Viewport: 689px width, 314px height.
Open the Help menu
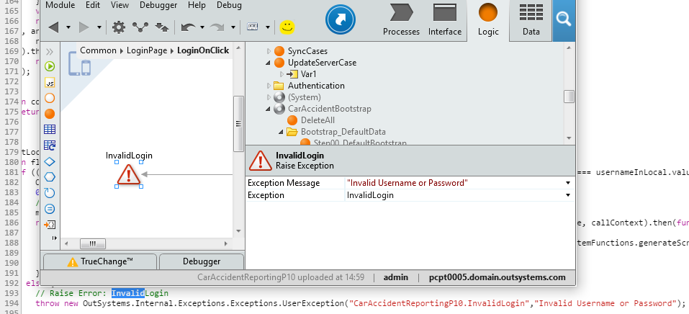[x=197, y=5]
